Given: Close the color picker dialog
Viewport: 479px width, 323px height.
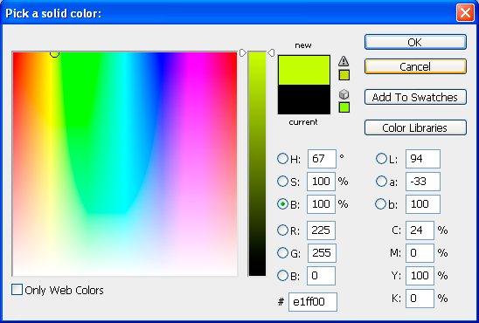Looking at the screenshot, I should pos(465,13).
